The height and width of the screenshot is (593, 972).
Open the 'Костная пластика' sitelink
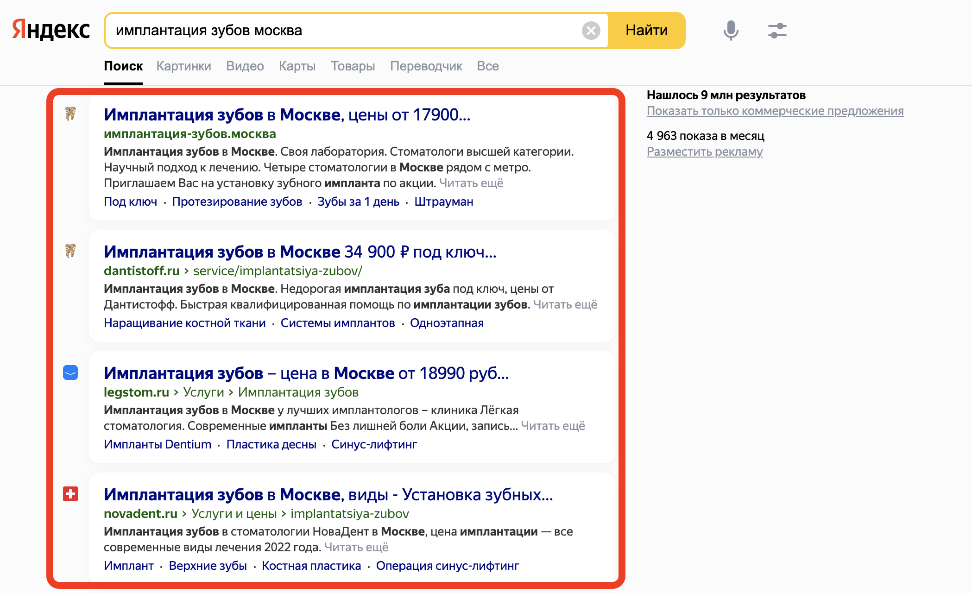point(311,566)
